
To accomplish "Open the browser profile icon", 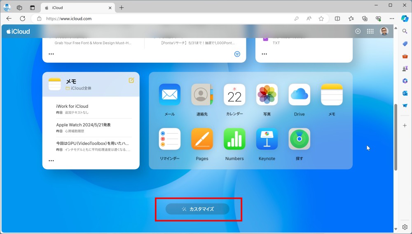I will coord(7,7).
